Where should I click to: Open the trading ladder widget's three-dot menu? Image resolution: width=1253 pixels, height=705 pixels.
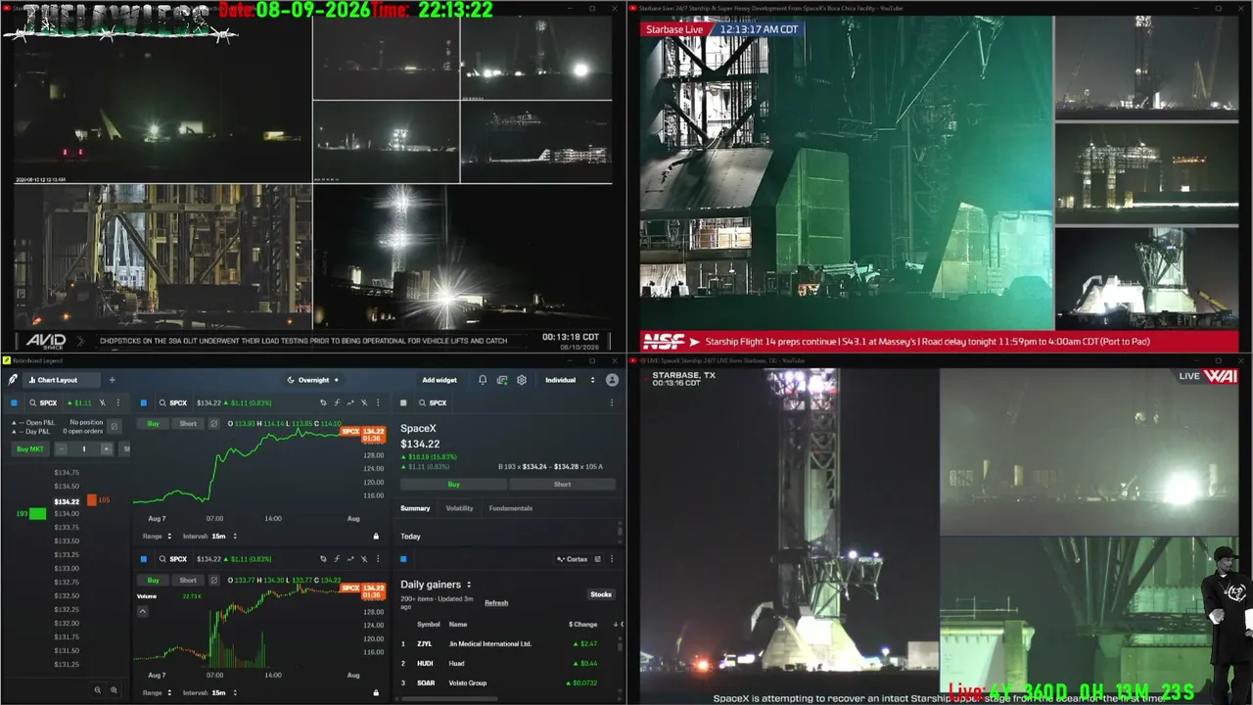pyautogui.click(x=118, y=402)
